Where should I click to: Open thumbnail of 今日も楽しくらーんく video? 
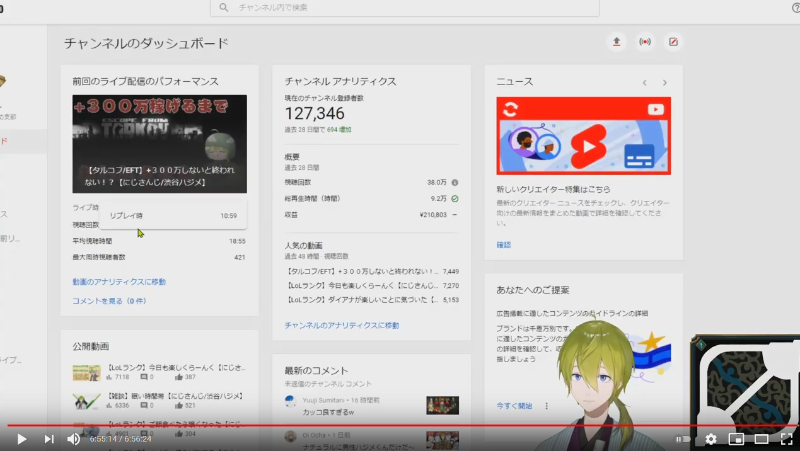pyautogui.click(x=86, y=373)
